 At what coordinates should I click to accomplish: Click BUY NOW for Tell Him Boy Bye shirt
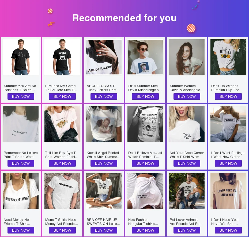tap(62, 163)
